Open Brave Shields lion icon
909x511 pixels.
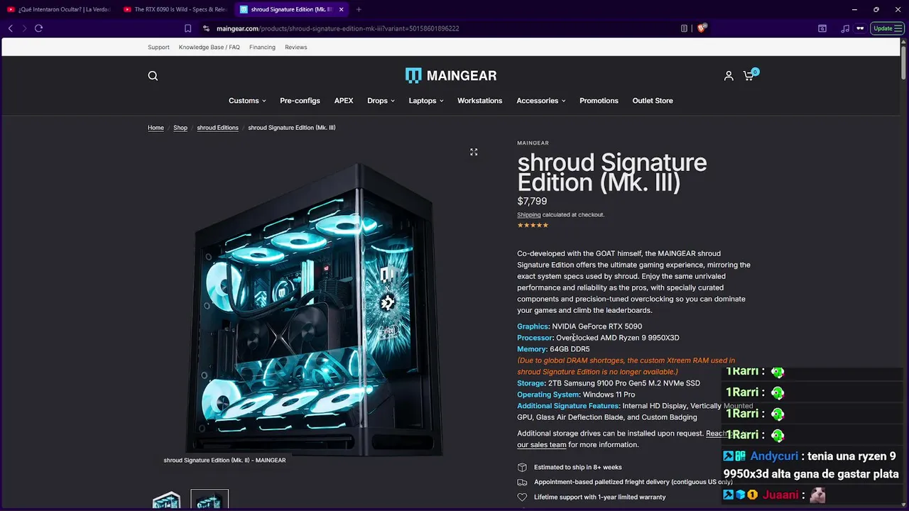(702, 28)
